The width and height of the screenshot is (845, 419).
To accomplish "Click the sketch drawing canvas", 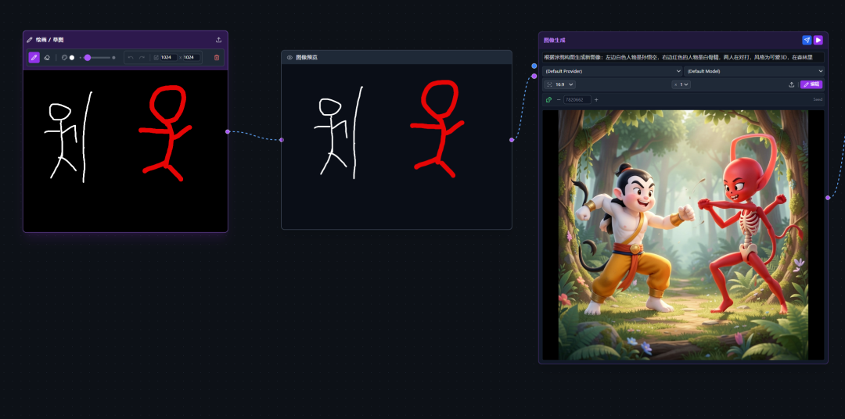I will [125, 151].
